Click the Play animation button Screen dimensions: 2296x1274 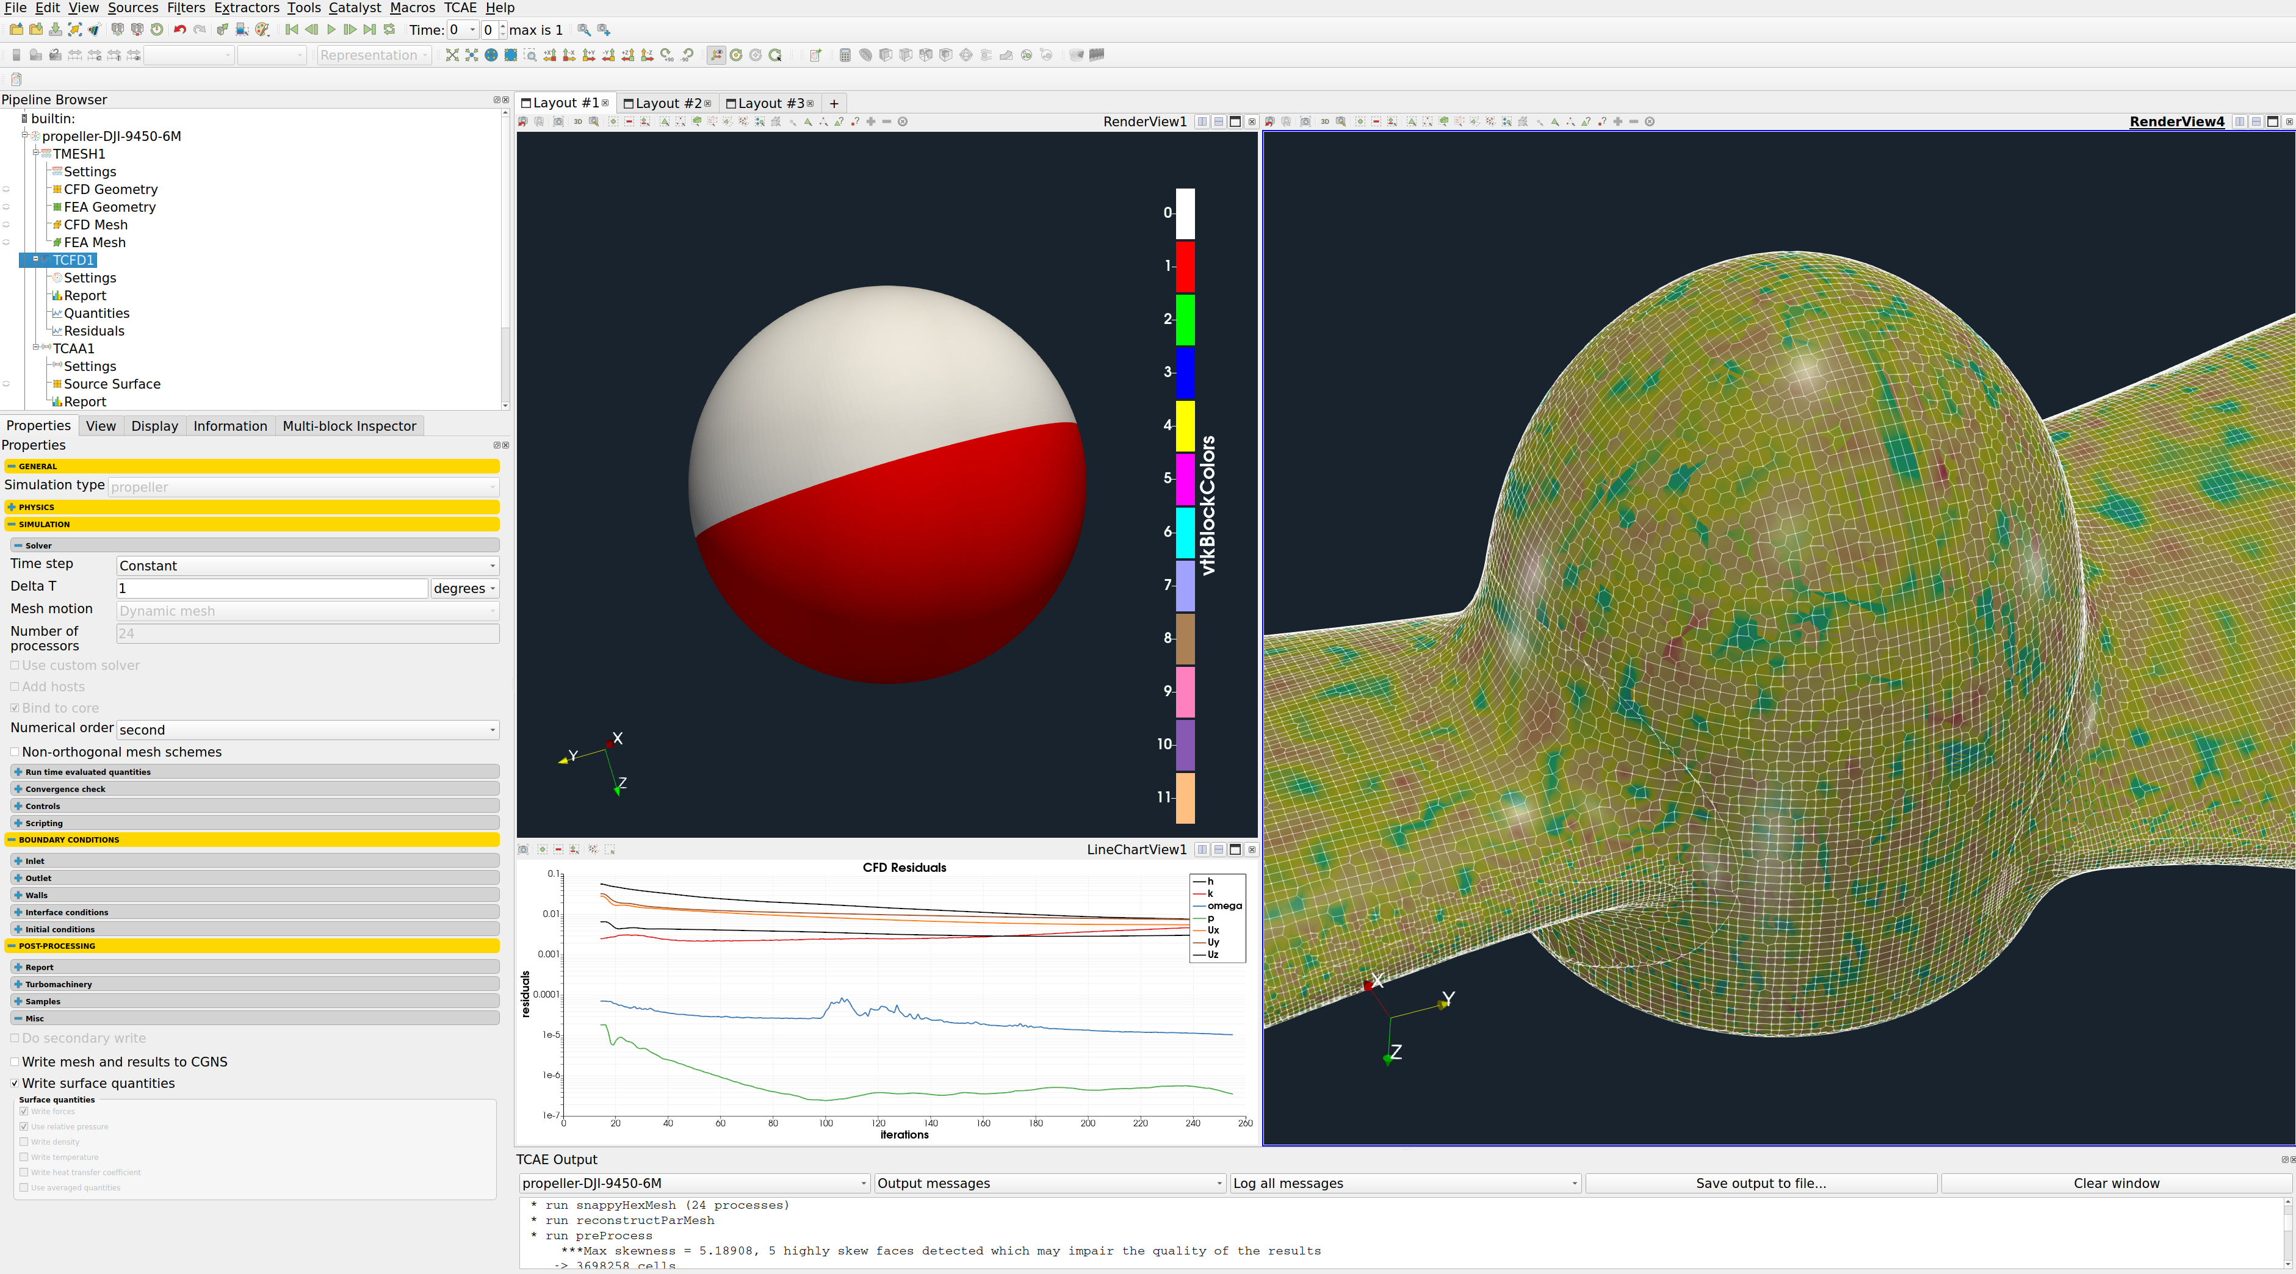coord(331,29)
